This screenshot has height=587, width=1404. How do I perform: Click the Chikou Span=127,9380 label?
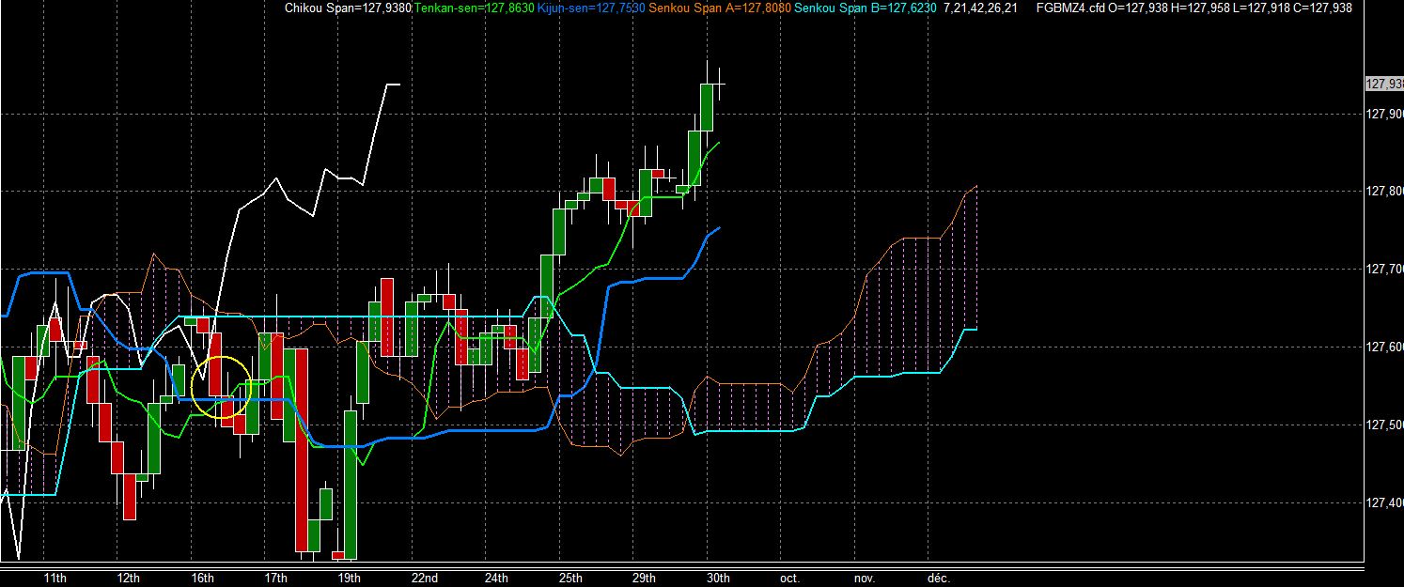coord(348,8)
